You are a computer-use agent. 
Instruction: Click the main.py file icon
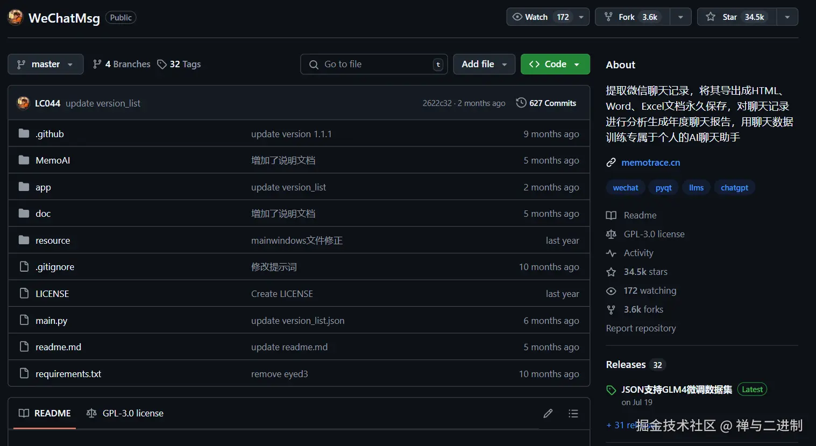[x=24, y=320]
